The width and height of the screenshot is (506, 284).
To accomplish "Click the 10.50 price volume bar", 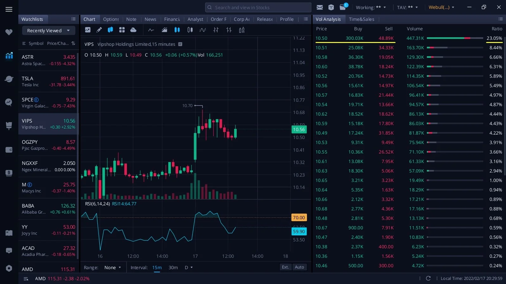I will (455, 38).
